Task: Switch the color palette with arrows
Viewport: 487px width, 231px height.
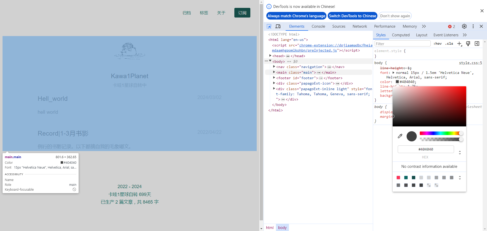Action: 460,178
